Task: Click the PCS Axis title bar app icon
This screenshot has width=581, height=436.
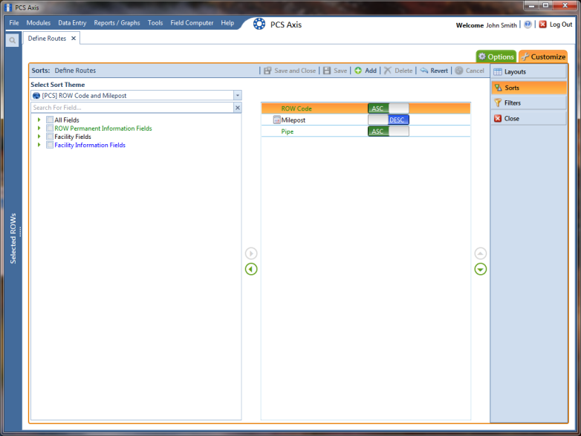Action: [x=7, y=7]
